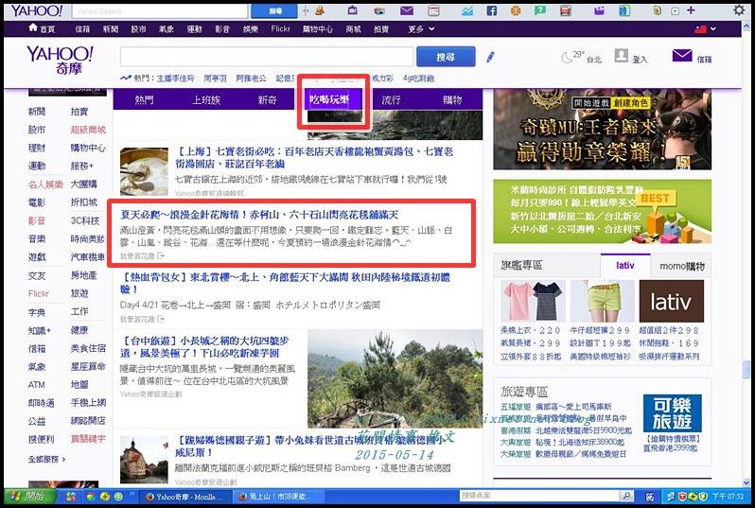Expand the 更多 menu in the navigation bar
The width and height of the screenshot is (755, 508).
421,29
